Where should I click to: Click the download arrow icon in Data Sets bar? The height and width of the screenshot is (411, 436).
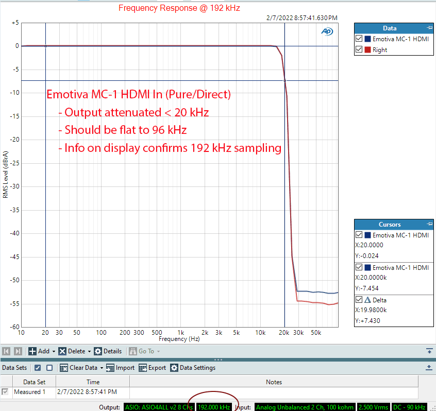[429, 368]
